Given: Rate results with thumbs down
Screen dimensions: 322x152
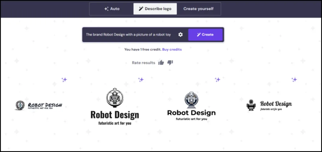Looking at the screenshot, I should 170,63.
